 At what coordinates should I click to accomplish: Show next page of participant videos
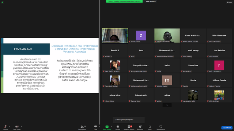point(167,105)
